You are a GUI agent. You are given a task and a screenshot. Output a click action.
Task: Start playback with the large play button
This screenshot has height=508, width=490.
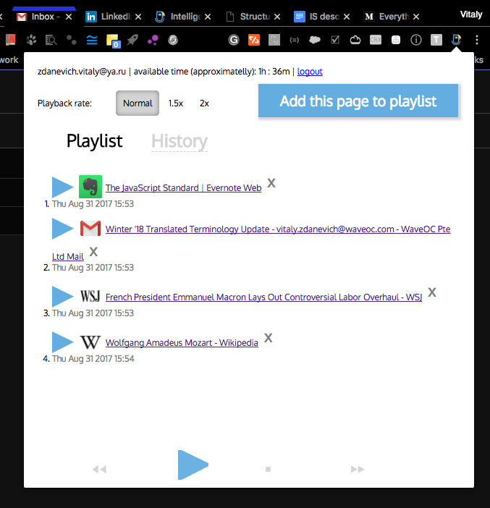[193, 465]
